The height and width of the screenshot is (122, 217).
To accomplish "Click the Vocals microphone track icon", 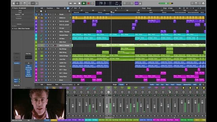I will [42, 14].
